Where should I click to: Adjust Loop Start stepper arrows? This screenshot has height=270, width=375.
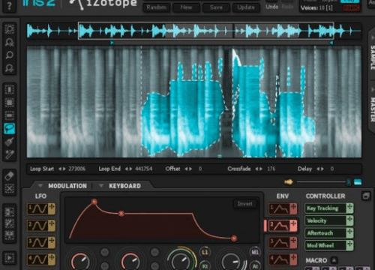[62, 169]
